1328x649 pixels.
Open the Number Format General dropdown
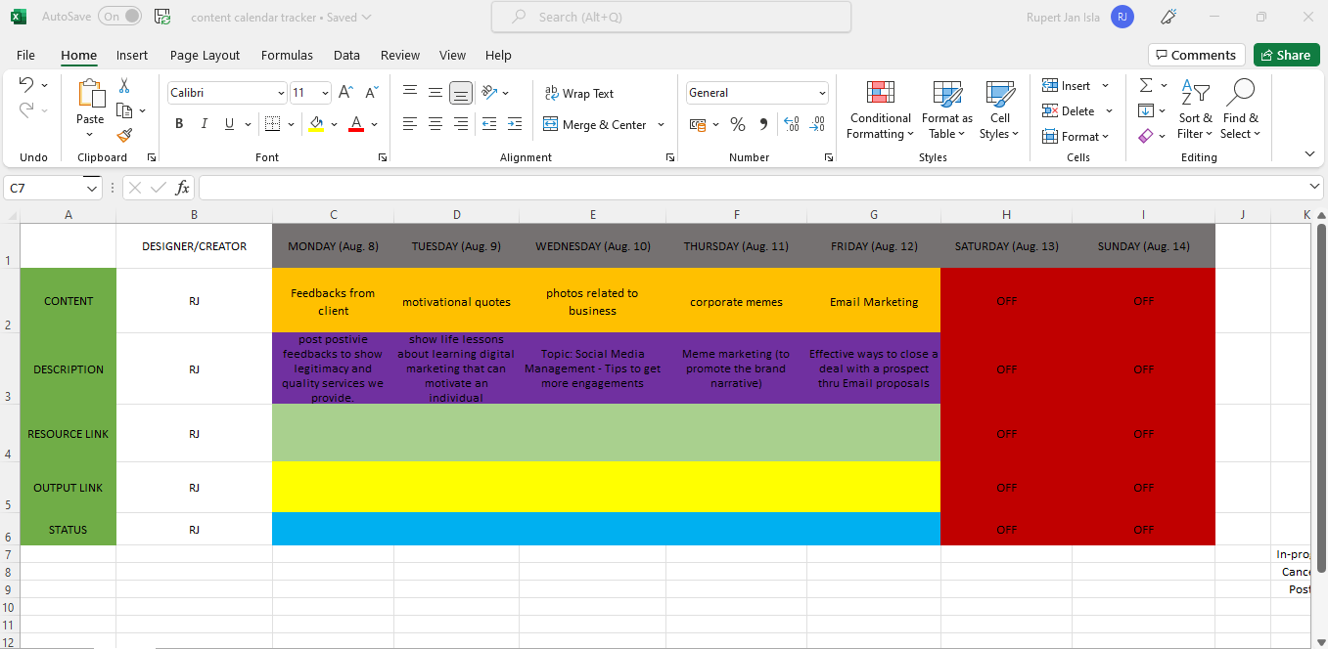click(x=822, y=93)
